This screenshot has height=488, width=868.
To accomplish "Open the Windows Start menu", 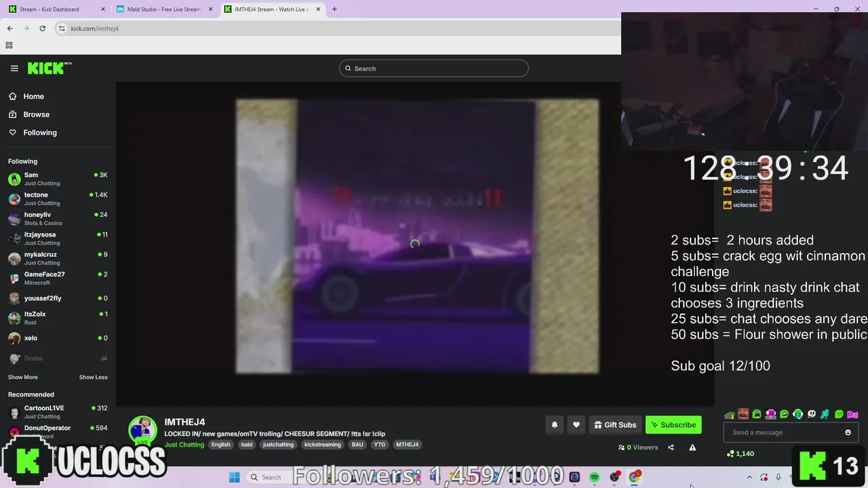I will 234,477.
